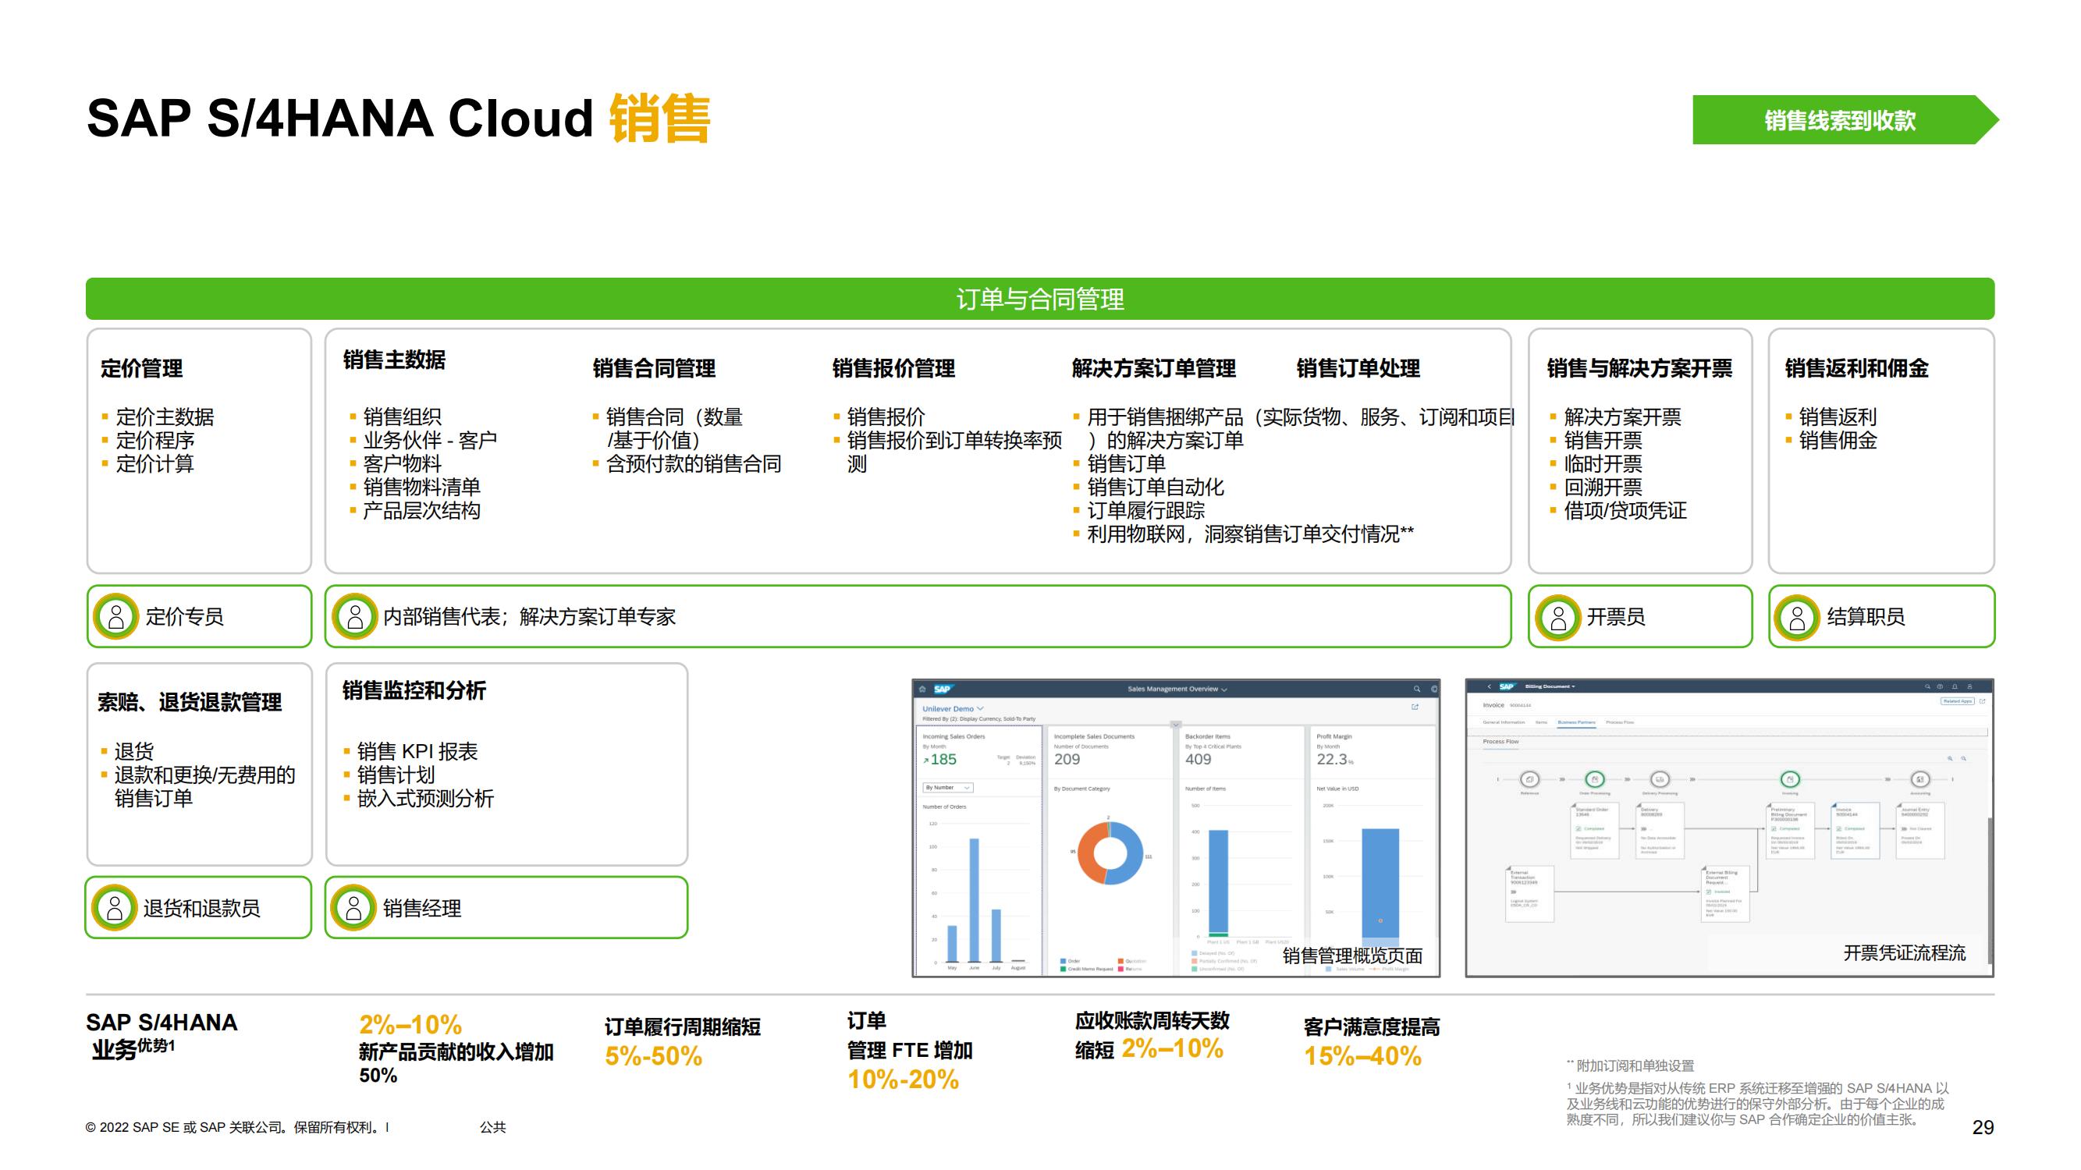
Task: Click the zoom out icon in Process Flow
Action: [x=1964, y=758]
